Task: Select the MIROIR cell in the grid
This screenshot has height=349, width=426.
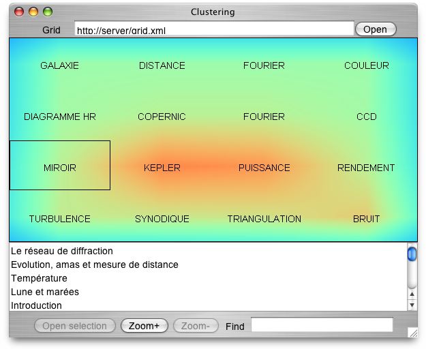Action: pos(60,168)
